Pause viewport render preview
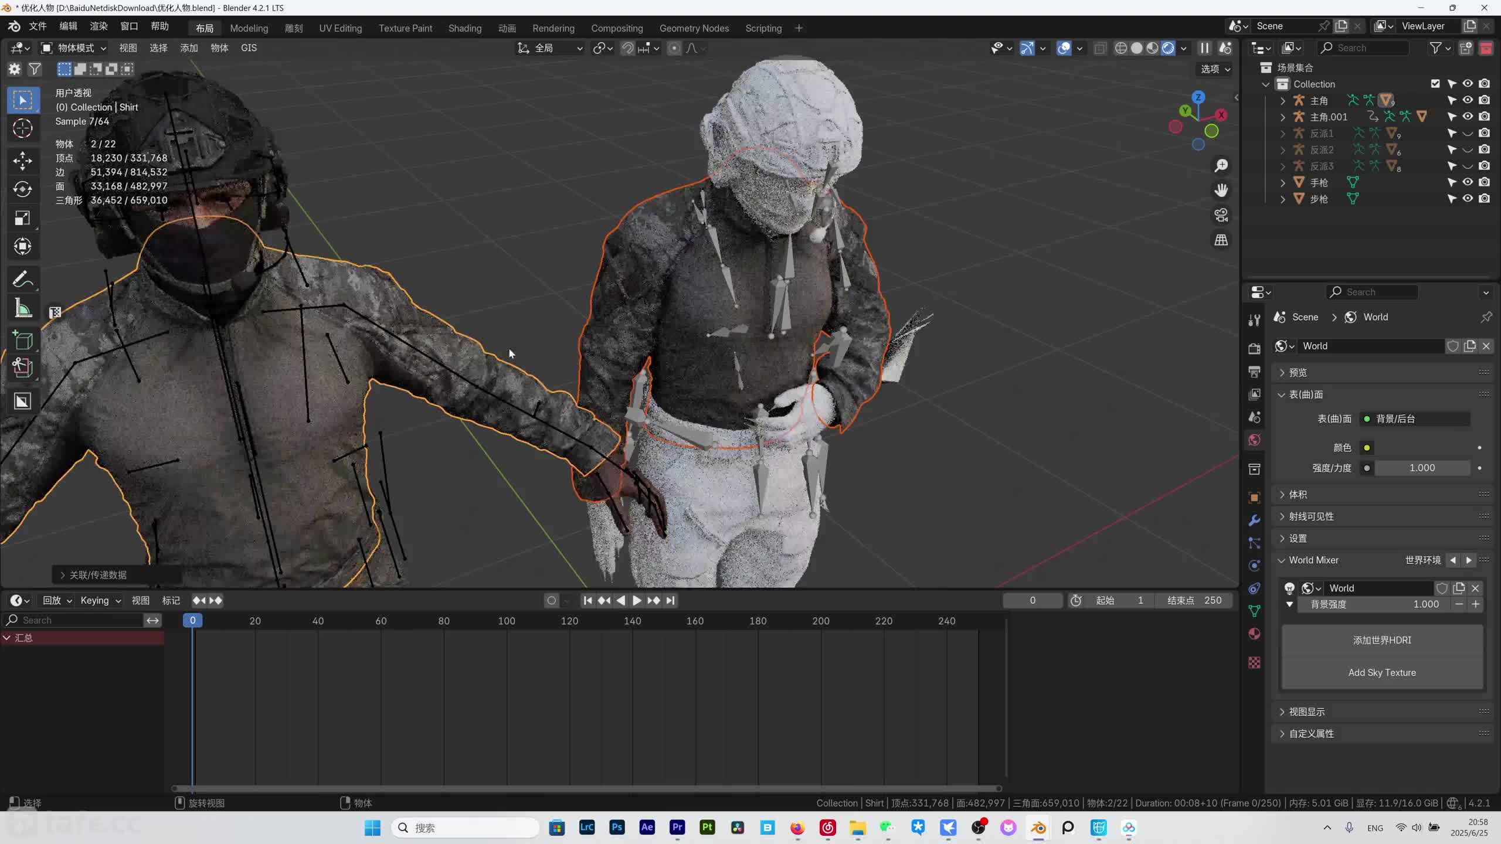1501x844 pixels. pyautogui.click(x=1204, y=48)
